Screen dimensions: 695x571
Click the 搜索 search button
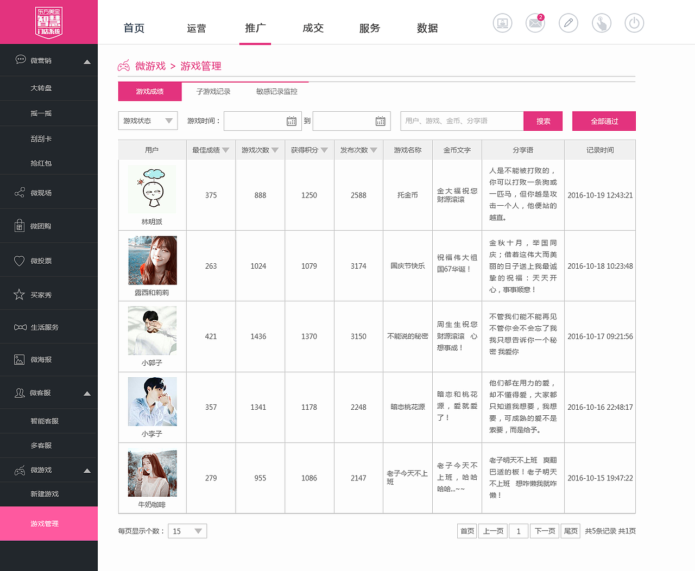(x=543, y=121)
